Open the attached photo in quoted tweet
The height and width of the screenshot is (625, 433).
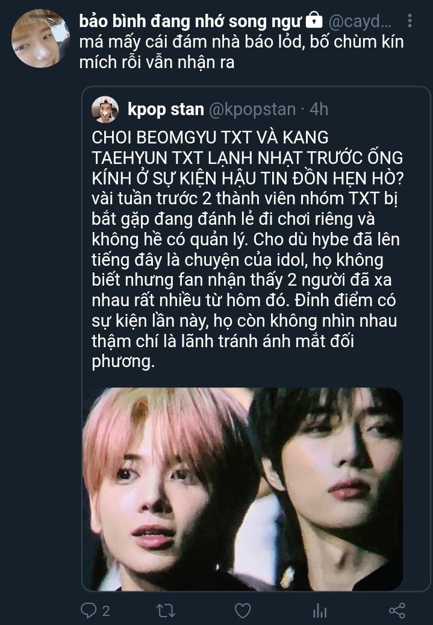click(x=242, y=489)
